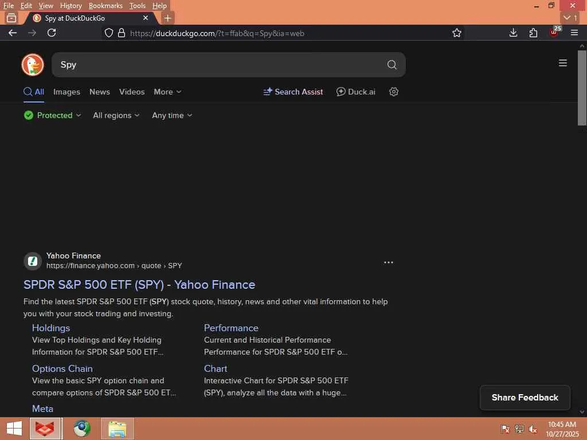Screen dimensions: 587x440
Task: Open the list all tabs dropdown
Action: pyautogui.click(x=570, y=18)
